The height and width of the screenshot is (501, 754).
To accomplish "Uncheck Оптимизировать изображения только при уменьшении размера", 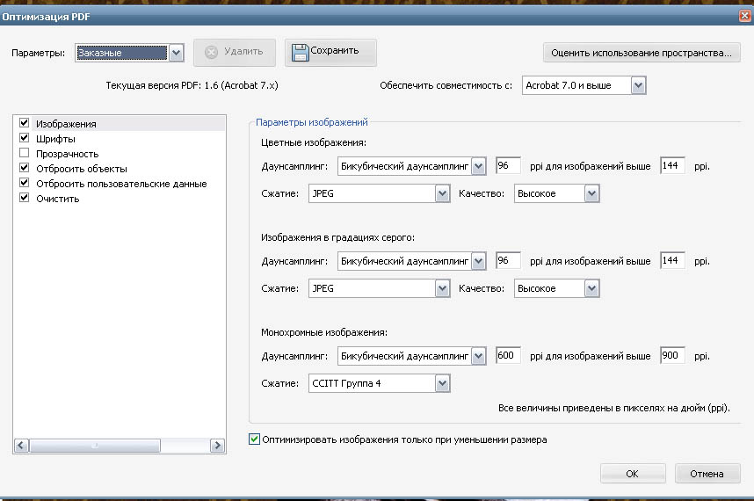I will (254, 439).
